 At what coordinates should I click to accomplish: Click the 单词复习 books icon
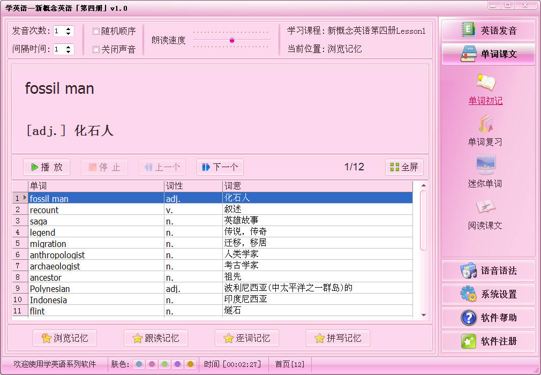(x=486, y=124)
